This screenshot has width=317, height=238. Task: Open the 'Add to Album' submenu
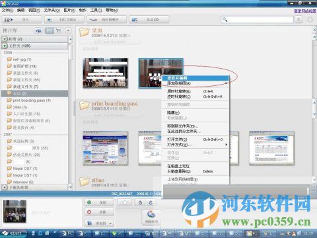[195, 83]
